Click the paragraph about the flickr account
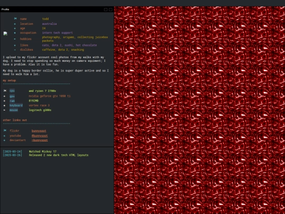Viewport: 285px width, 214px height. [54, 61]
